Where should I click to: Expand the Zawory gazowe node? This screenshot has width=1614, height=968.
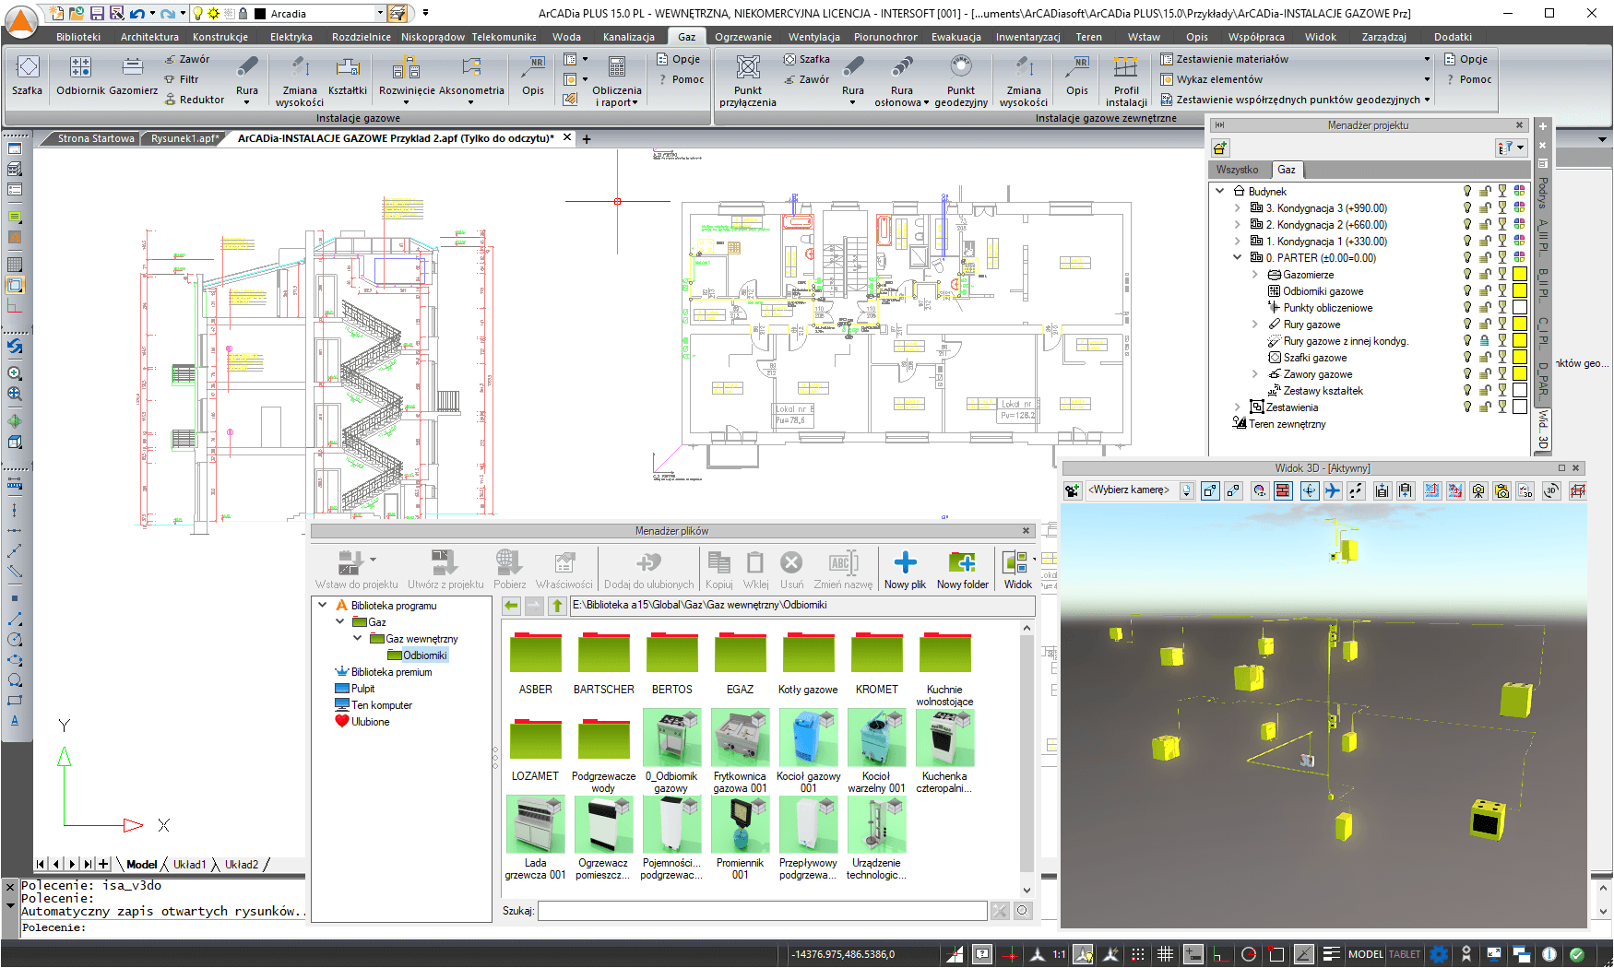point(1255,374)
